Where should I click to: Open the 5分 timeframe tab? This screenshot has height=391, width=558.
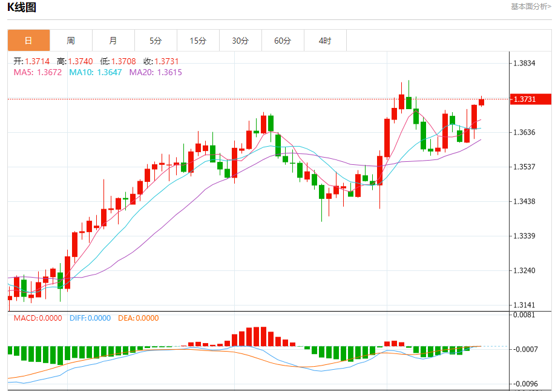pos(156,41)
